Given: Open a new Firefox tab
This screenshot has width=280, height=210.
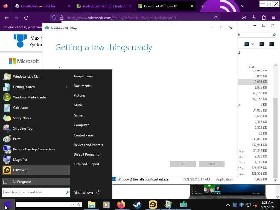Looking at the screenshot, I should coord(202,6).
